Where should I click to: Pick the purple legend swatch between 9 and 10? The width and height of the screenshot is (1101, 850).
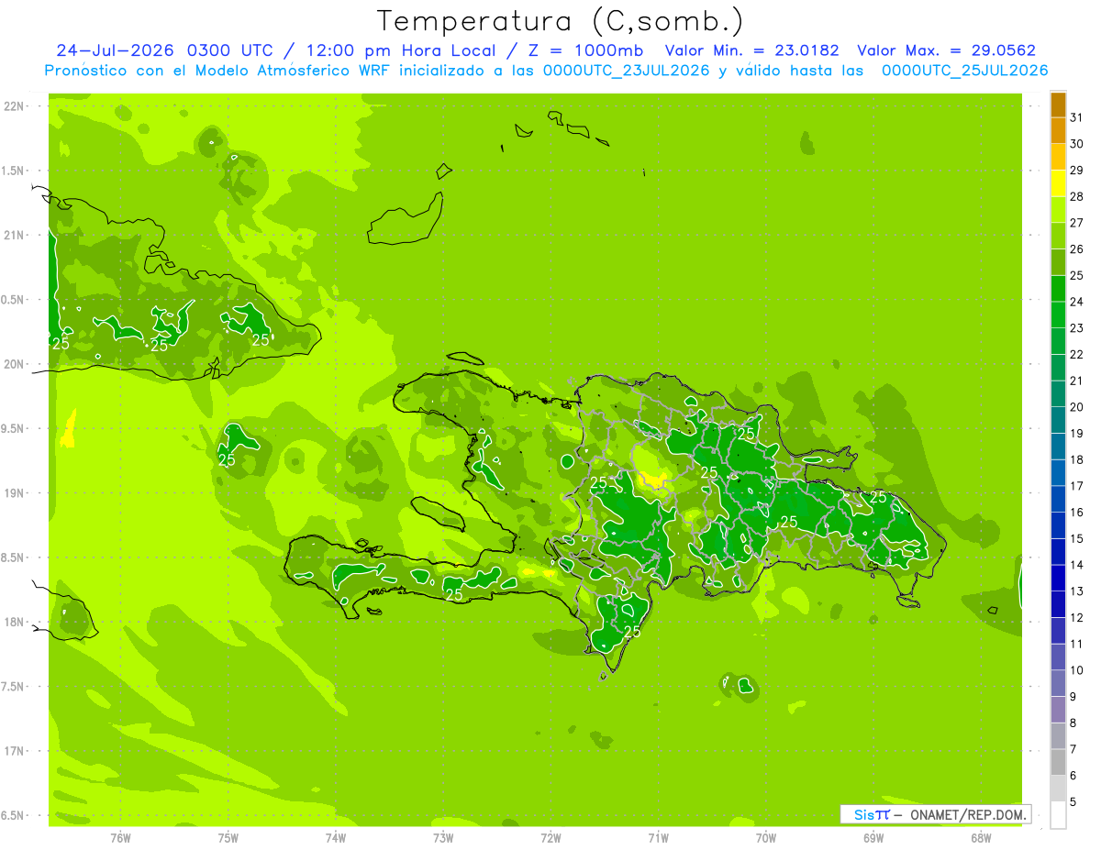point(1058,683)
